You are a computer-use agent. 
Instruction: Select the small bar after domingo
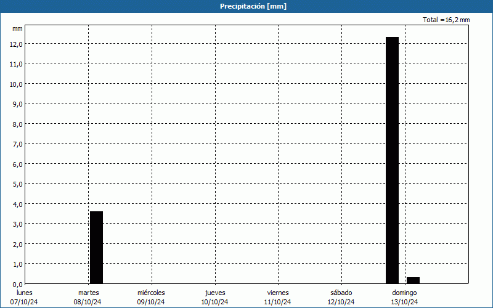coord(413,280)
